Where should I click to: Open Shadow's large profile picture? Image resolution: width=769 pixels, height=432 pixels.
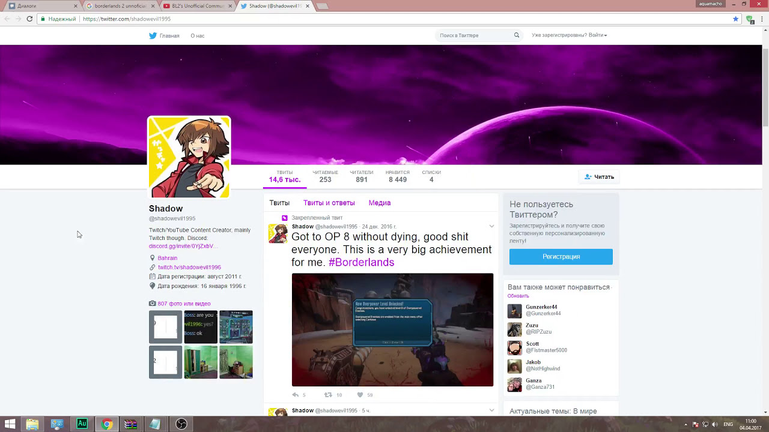[x=189, y=157]
